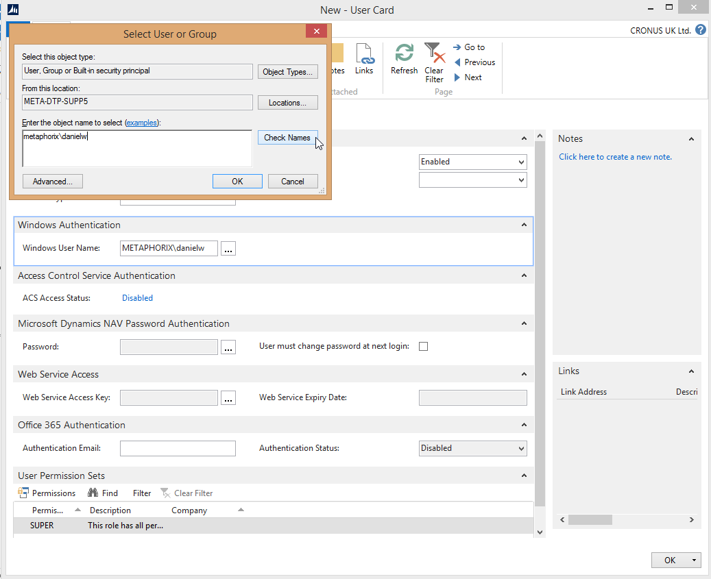Click Links pane horizontal scrollbar thumb
The height and width of the screenshot is (579, 711).
pos(590,519)
